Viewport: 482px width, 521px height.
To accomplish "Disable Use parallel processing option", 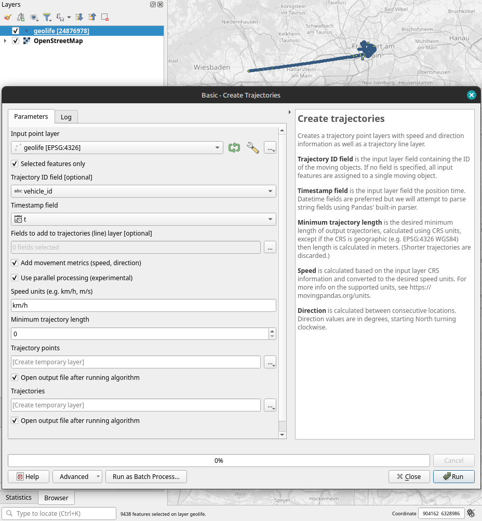I will click(15, 278).
